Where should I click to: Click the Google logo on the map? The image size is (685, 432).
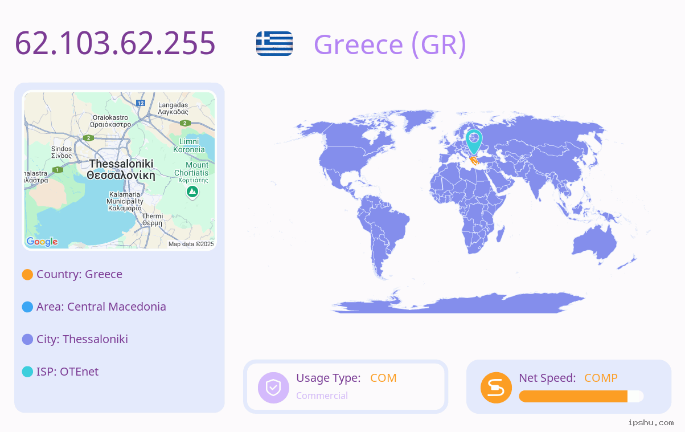click(x=42, y=242)
